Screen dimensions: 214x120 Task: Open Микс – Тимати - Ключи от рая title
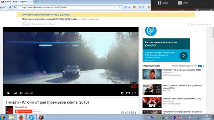tap(182, 87)
